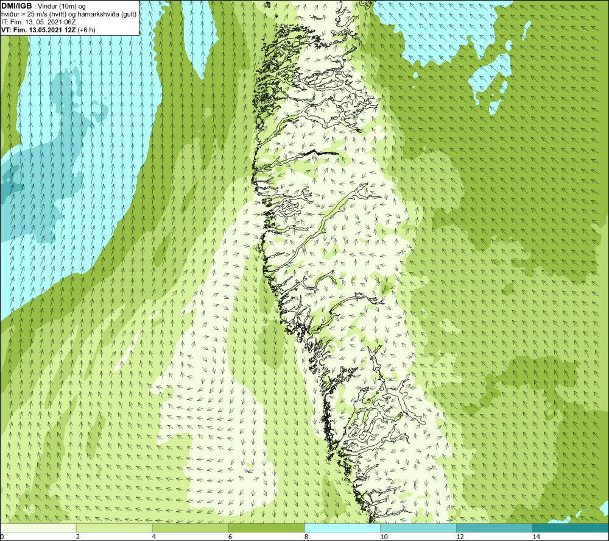This screenshot has height=541, width=609.
Task: Click the legend label '2'
Action: pyautogui.click(x=78, y=537)
